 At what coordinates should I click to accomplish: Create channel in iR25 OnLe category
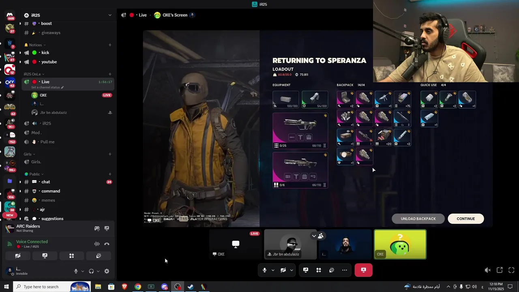pos(110,74)
